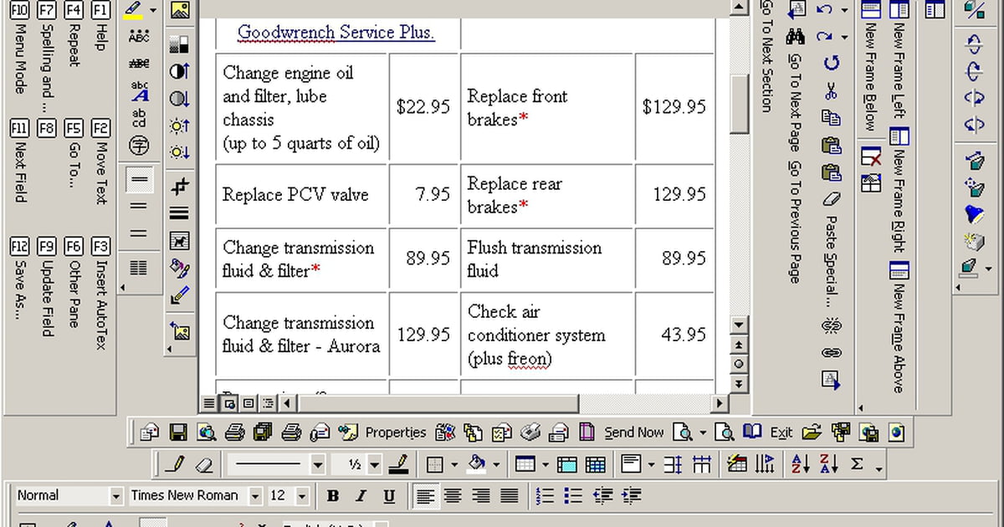
Task: Toggle Italic formatting
Action: (361, 496)
